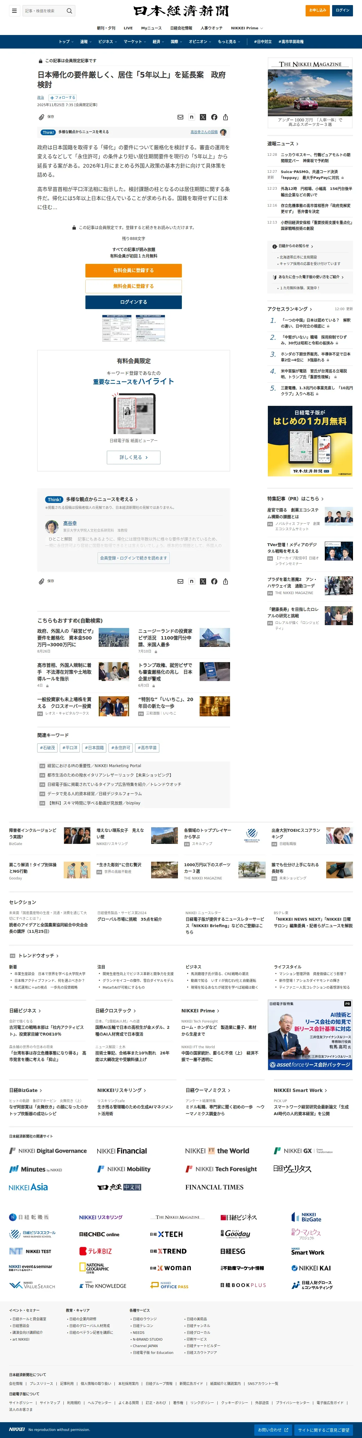This screenshot has height=1438, width=362.
Task: Click the 詳しく見る button
Action: (134, 457)
